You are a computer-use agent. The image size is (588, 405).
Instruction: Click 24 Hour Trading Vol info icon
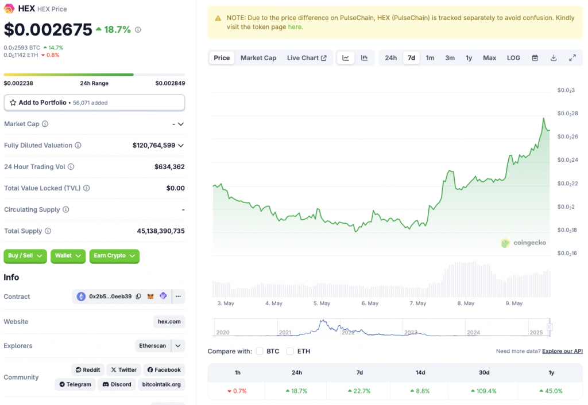tap(71, 166)
